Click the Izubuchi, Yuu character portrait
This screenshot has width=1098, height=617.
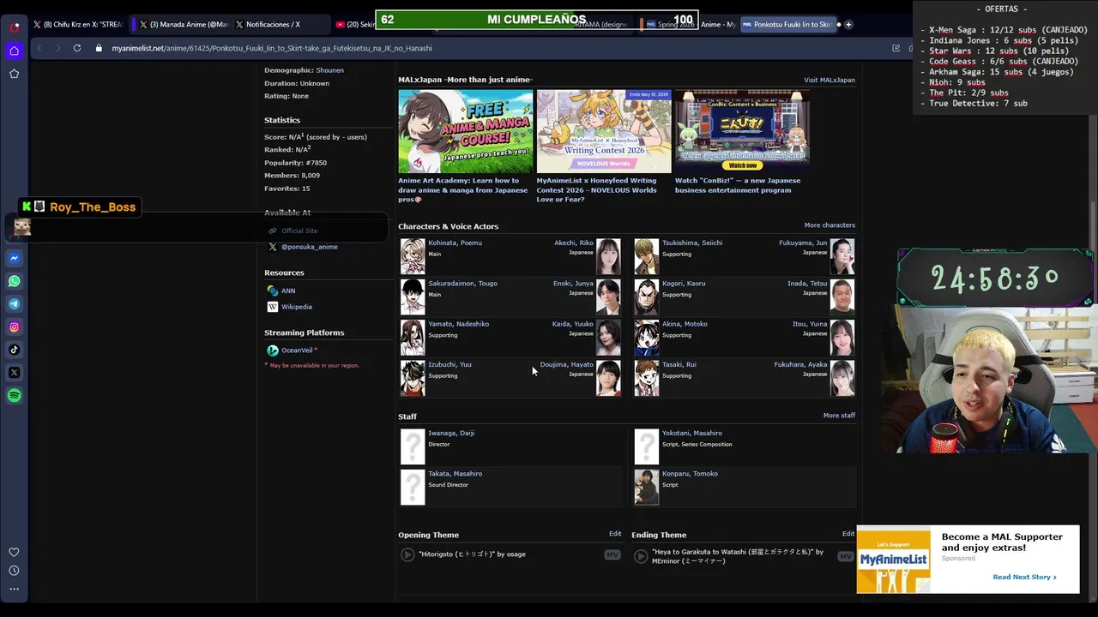point(413,378)
